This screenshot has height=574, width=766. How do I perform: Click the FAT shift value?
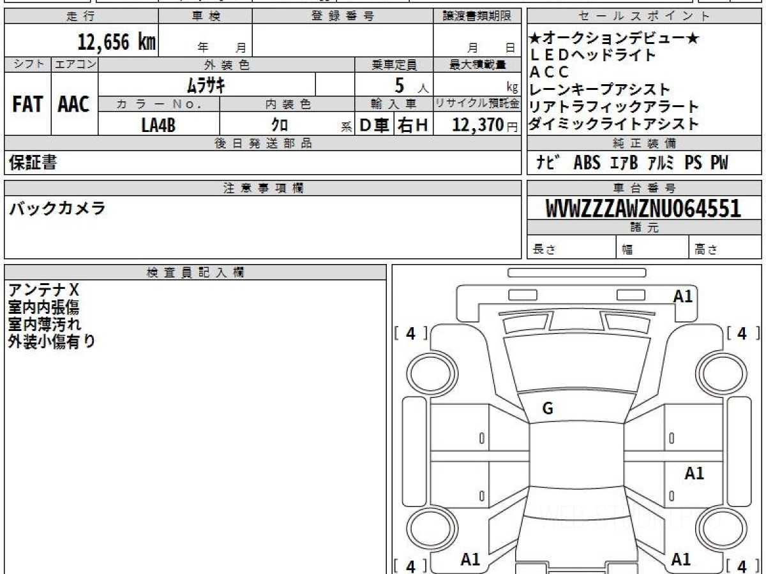pyautogui.click(x=27, y=104)
